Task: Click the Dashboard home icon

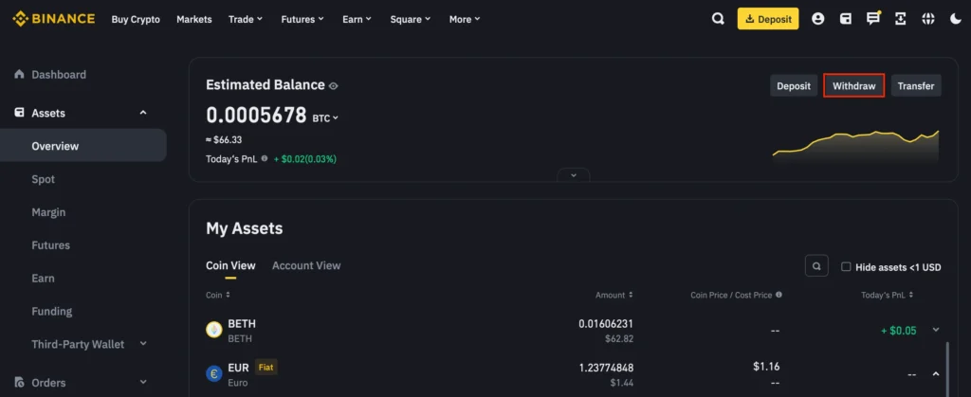Action: 19,74
